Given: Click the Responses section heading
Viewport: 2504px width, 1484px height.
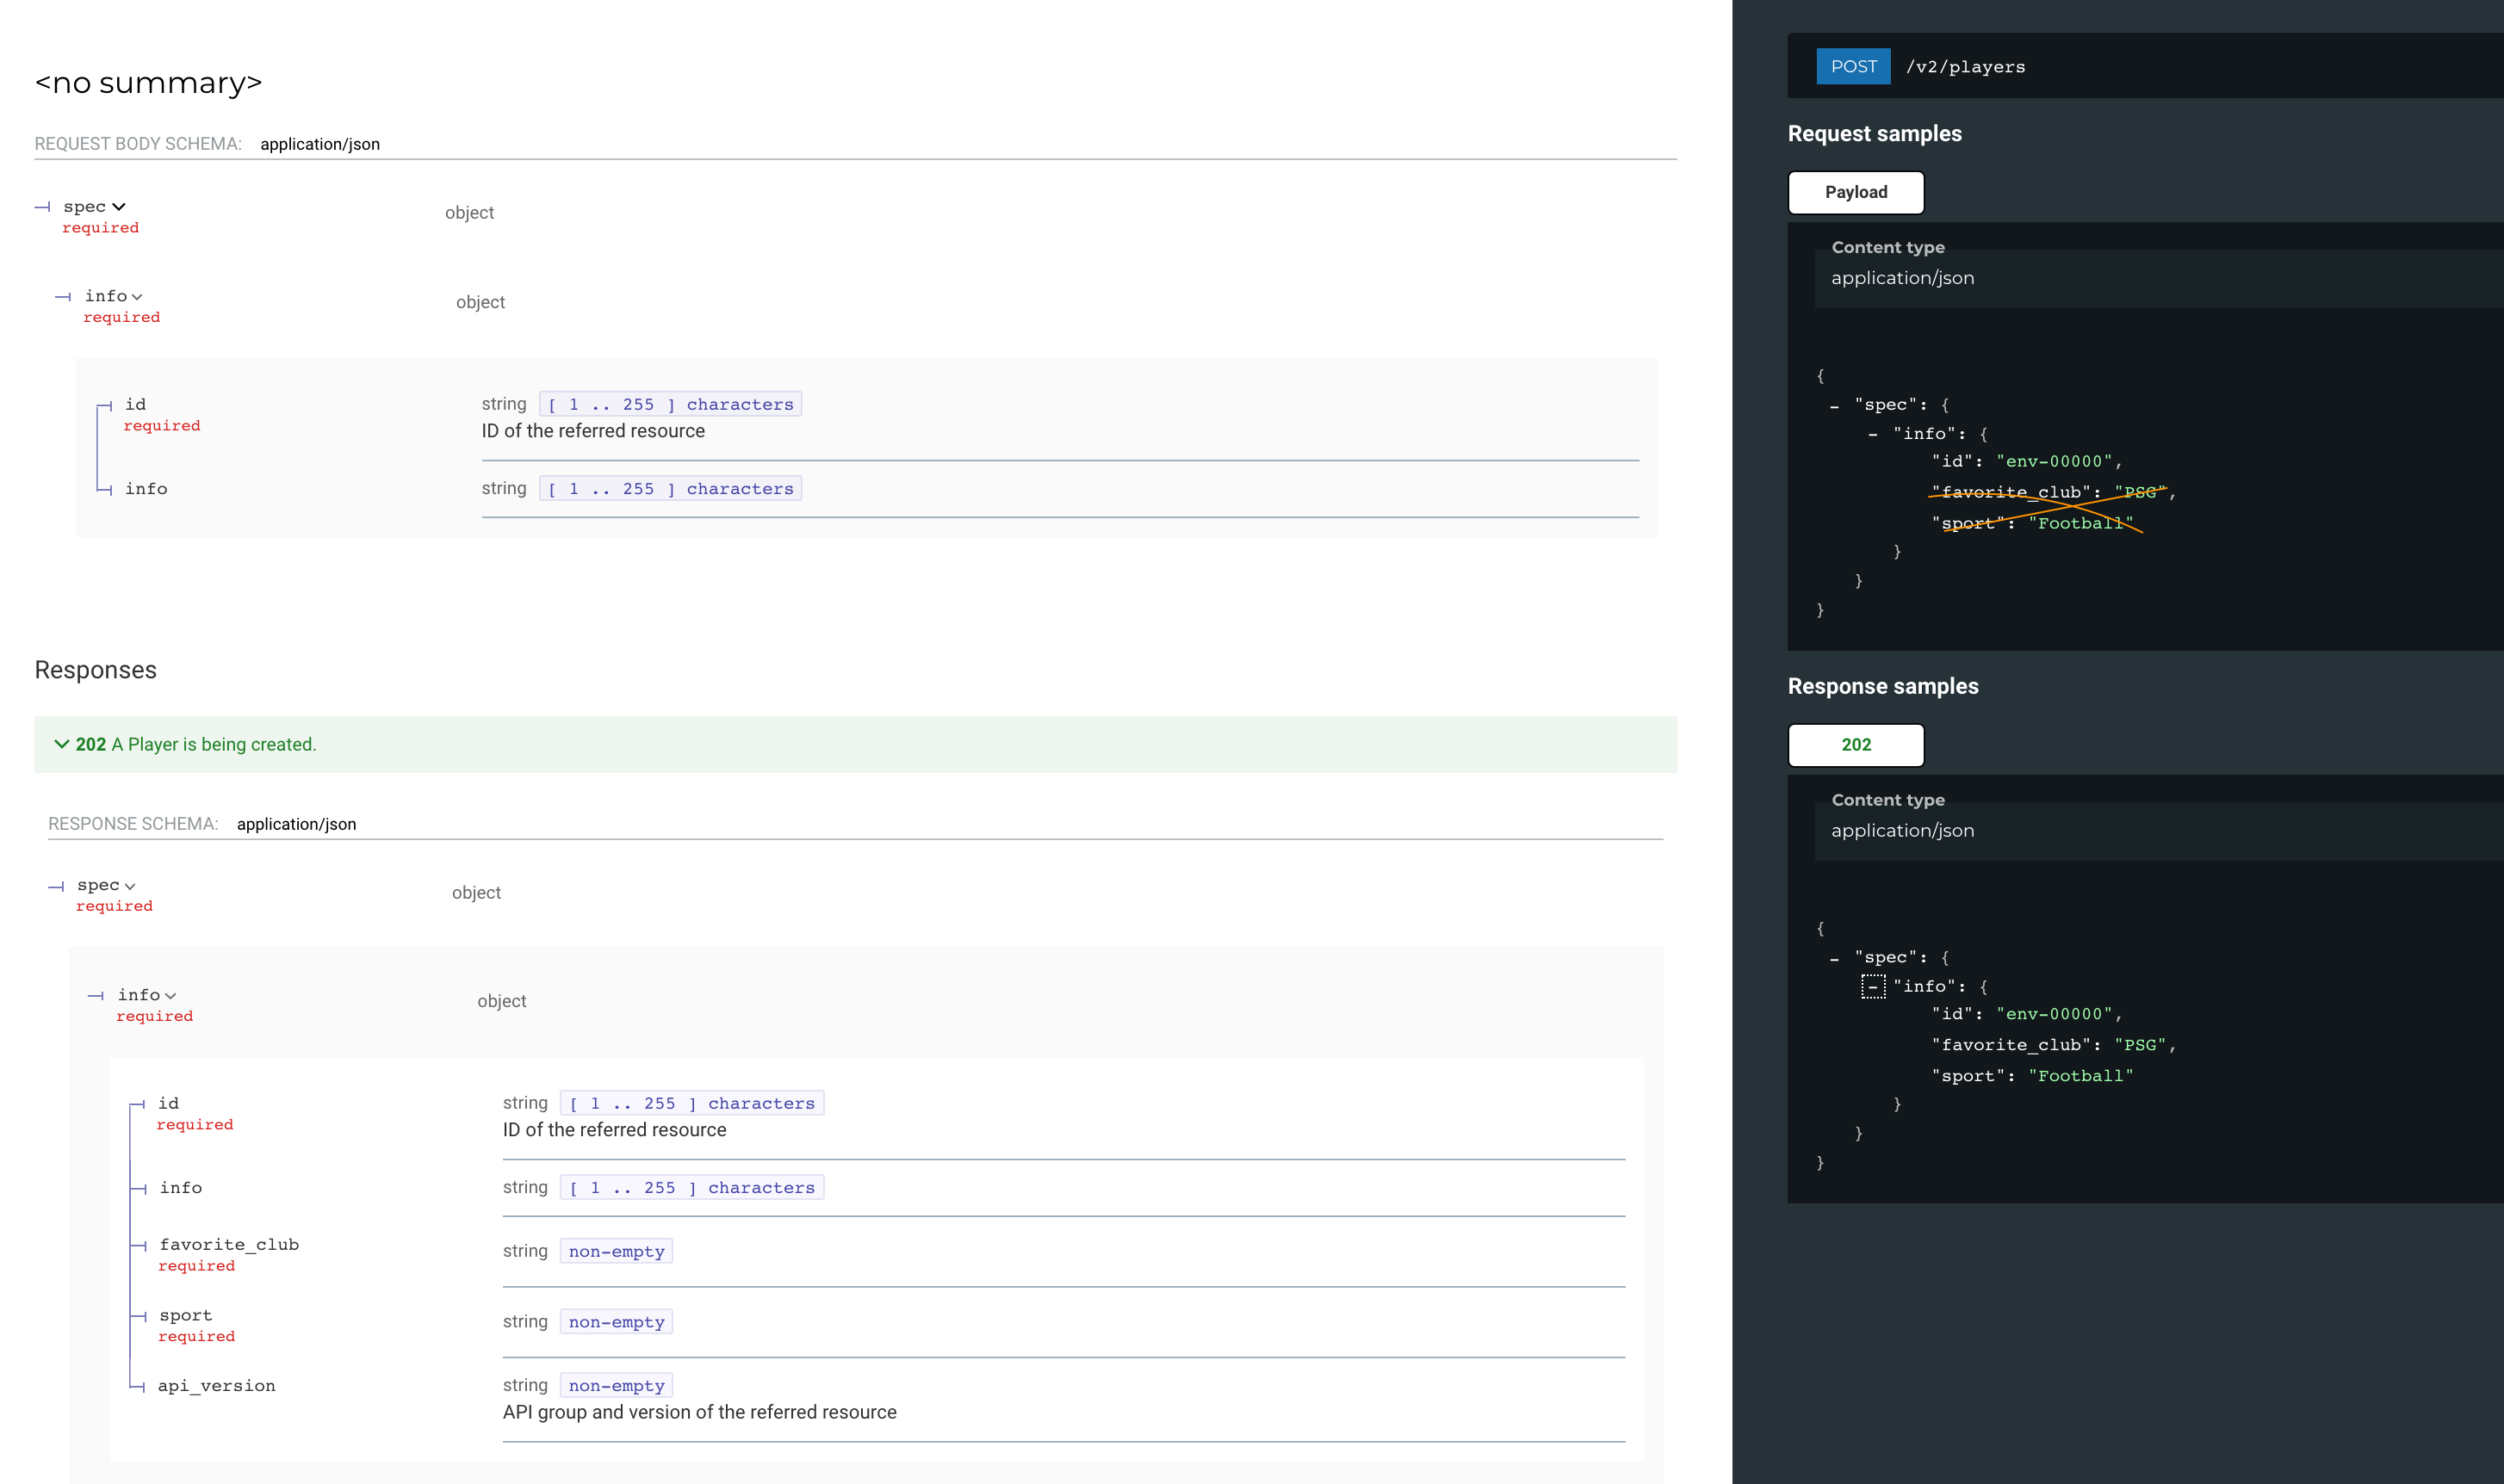Looking at the screenshot, I should tap(96, 670).
